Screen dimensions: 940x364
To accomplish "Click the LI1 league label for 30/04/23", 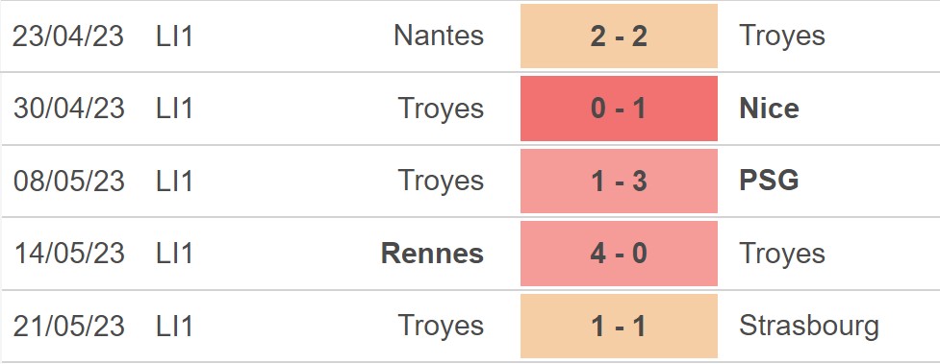I will click(x=174, y=109).
